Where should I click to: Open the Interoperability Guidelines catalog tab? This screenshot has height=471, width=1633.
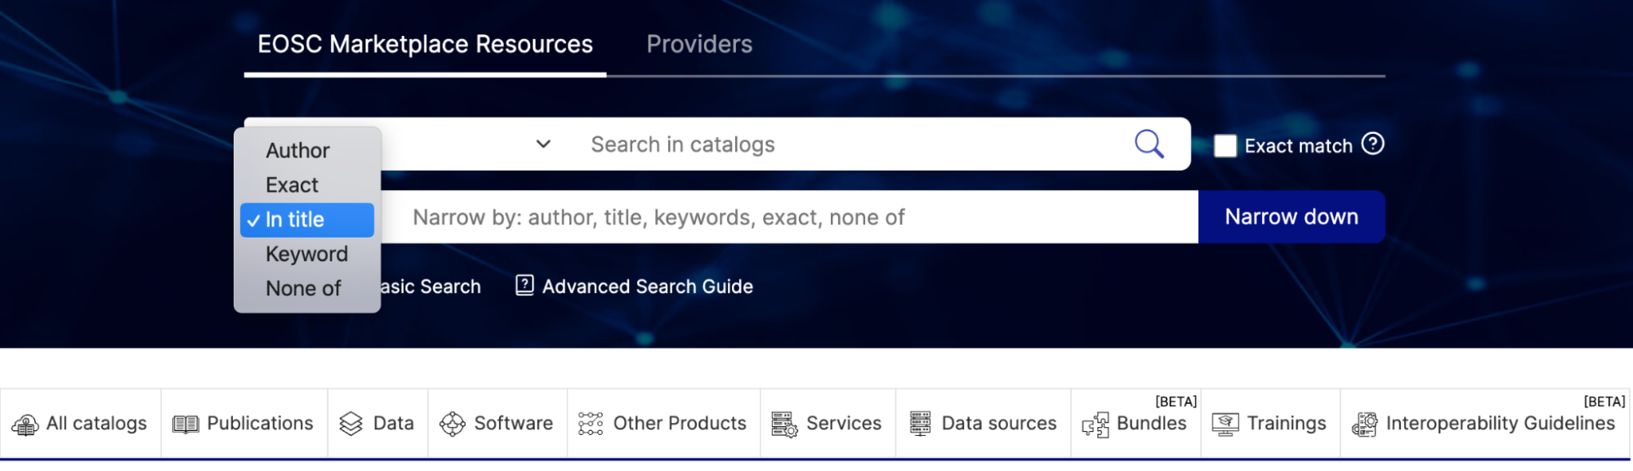1484,423
